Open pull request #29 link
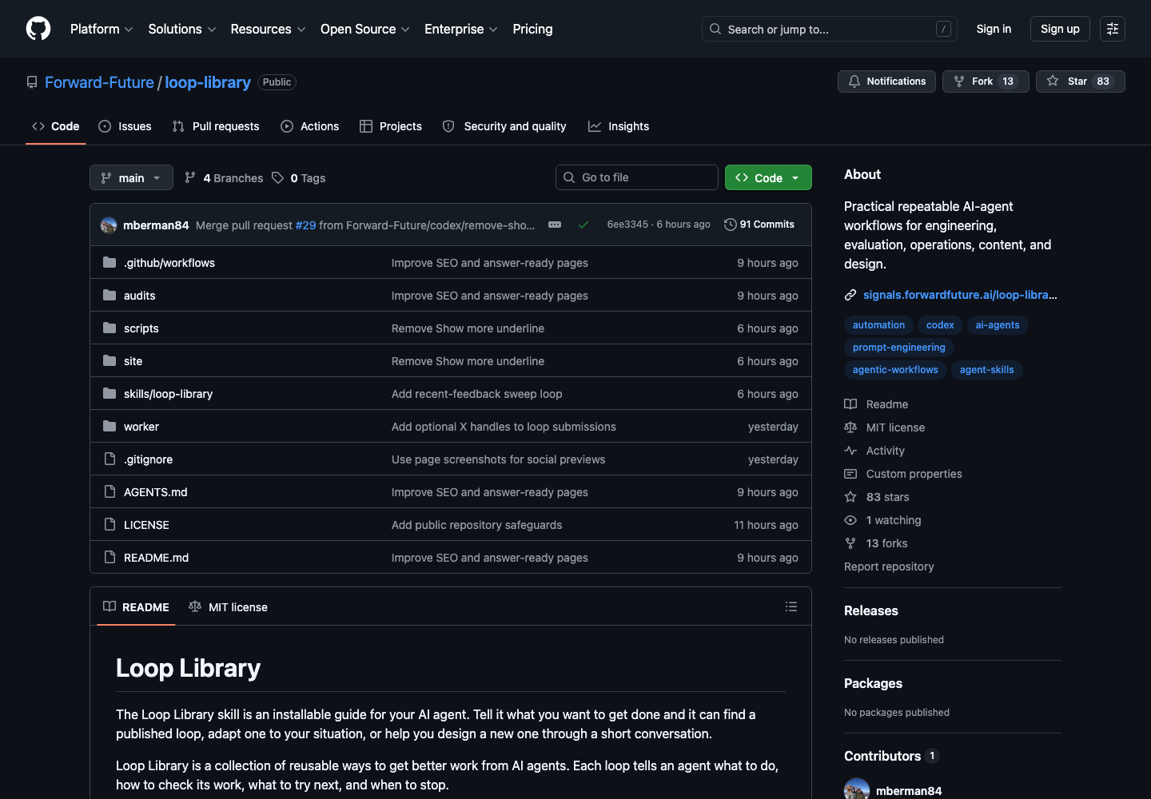This screenshot has height=799, width=1151. click(x=305, y=225)
